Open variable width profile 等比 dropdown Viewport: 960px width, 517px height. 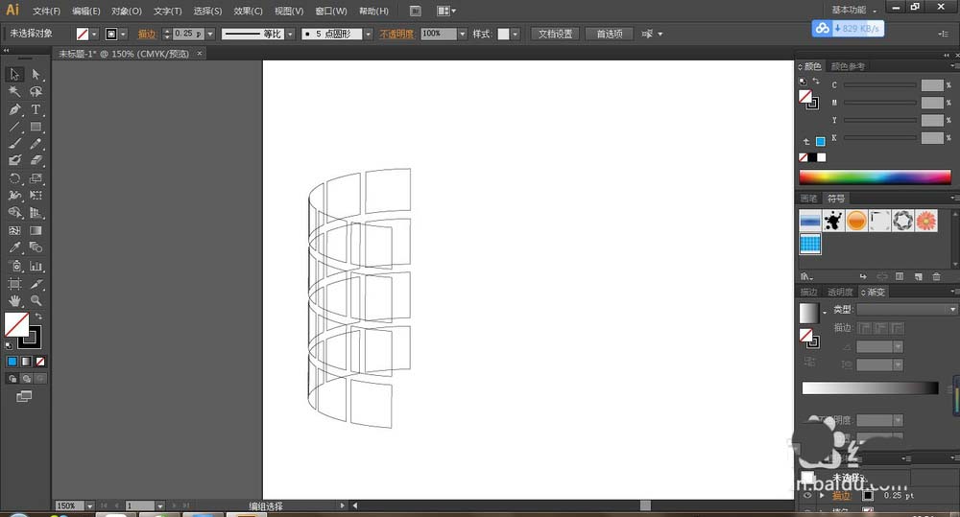click(x=290, y=35)
